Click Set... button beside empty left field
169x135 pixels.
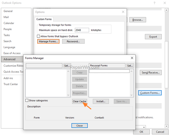pyautogui.click(x=67, y=66)
